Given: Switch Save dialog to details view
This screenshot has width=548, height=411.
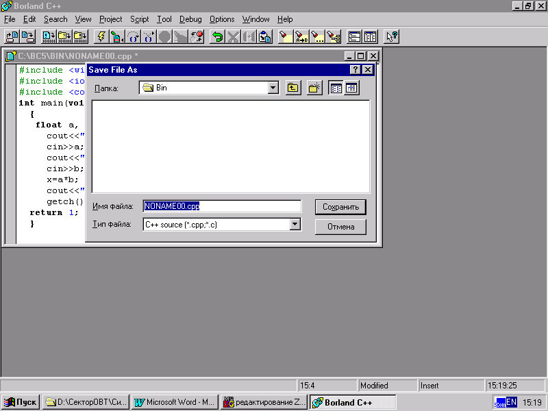Looking at the screenshot, I should tap(351, 88).
